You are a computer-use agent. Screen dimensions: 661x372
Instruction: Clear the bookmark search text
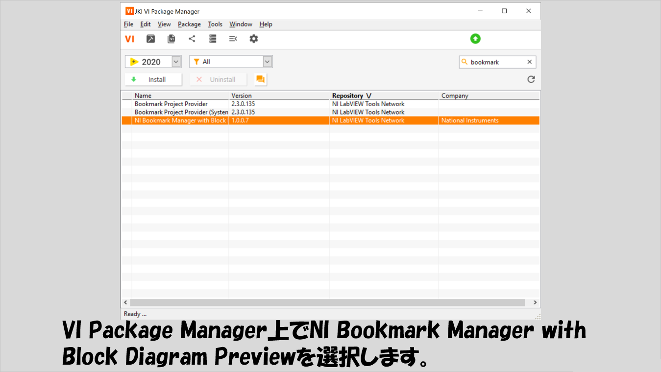point(529,62)
